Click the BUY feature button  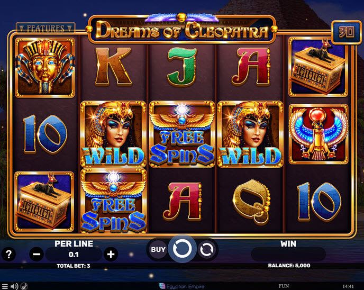pos(158,250)
